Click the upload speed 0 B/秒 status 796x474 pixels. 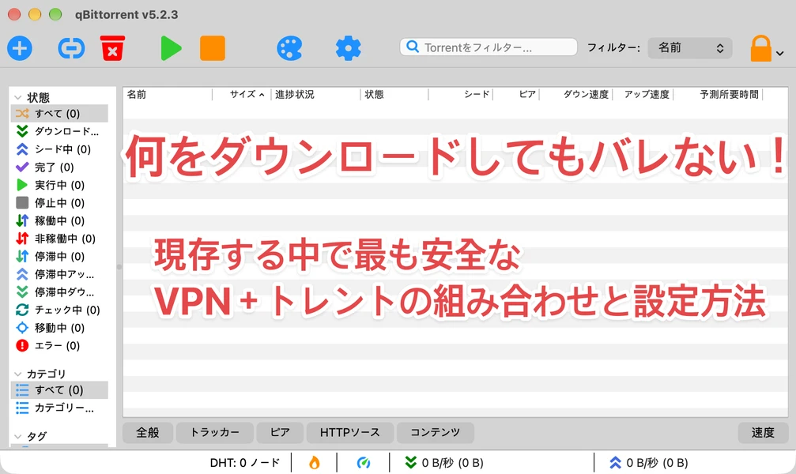649,463
